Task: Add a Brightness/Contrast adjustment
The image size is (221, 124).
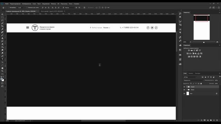Action: click(189, 50)
